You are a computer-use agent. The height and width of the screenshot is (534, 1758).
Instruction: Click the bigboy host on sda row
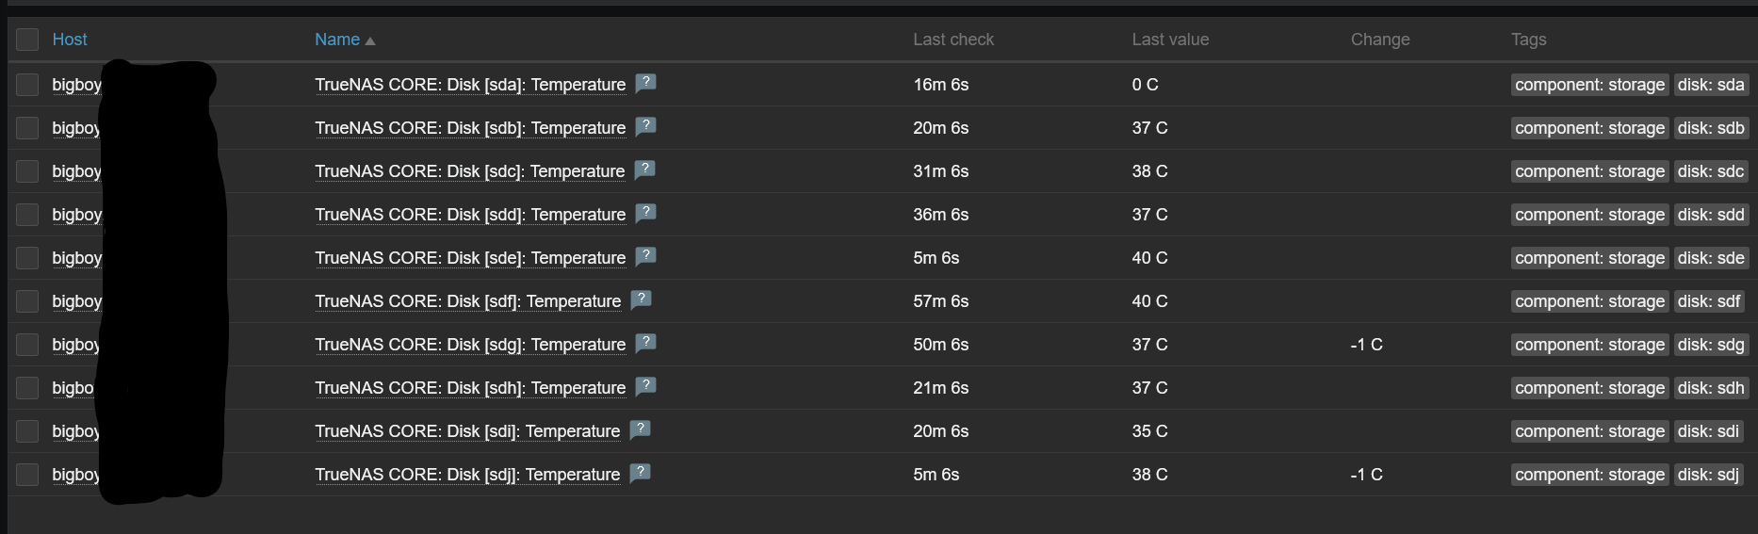[76, 85]
